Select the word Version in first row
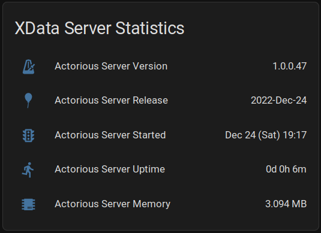Image resolution: width=321 pixels, height=233 pixels. pyautogui.click(x=150, y=66)
